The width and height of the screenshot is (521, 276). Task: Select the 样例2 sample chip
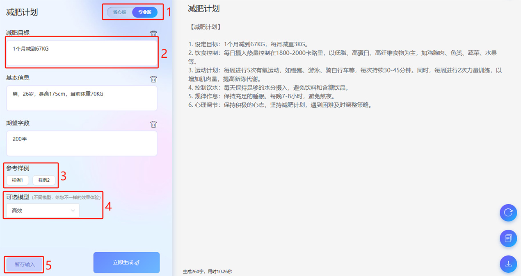click(44, 180)
